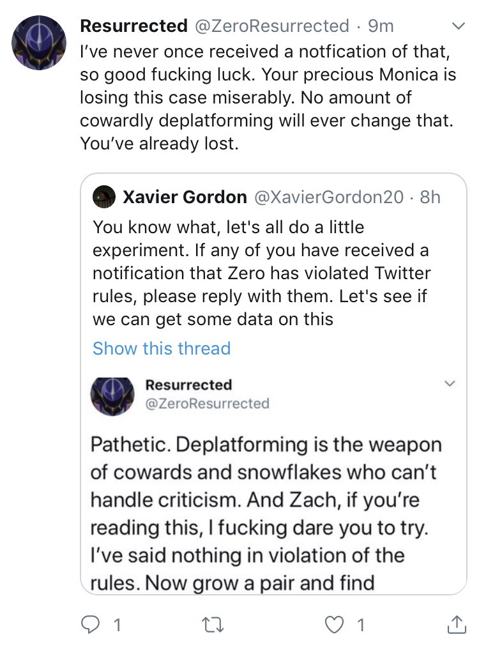Like the tweet with the heart icon
Screen dimensions: 479x651
[334, 624]
